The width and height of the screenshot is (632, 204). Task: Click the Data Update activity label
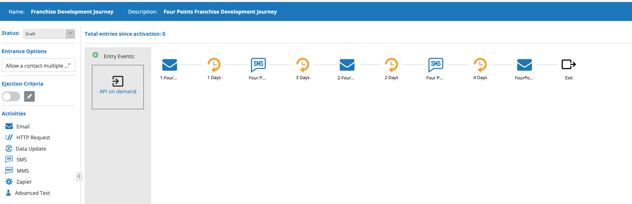pos(31,149)
